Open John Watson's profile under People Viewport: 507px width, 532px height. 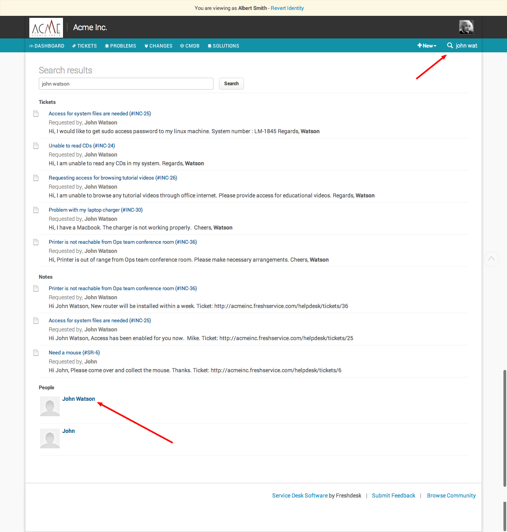click(78, 399)
